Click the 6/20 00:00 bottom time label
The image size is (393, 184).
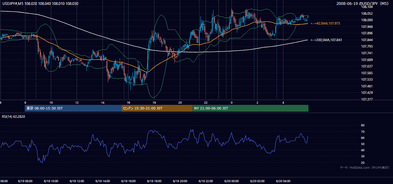point(232,181)
